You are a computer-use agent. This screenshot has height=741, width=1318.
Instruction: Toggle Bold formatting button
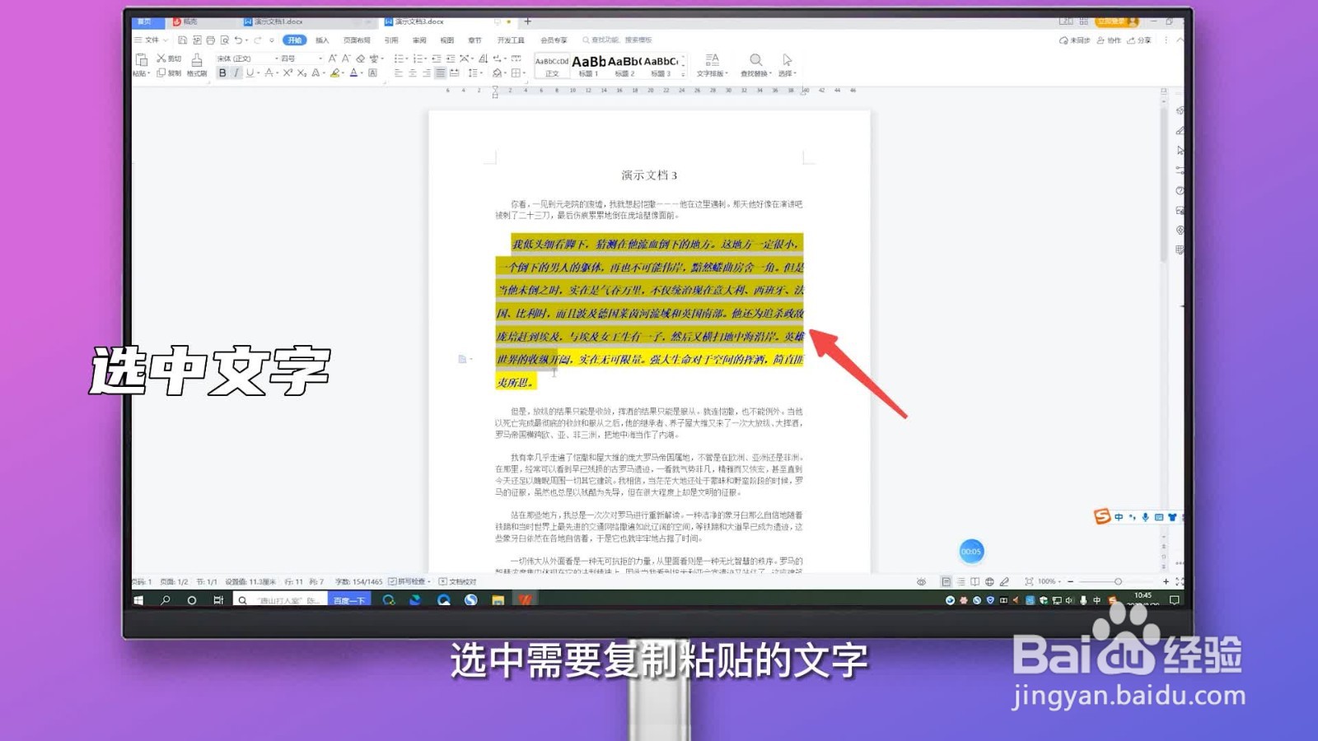(x=222, y=72)
